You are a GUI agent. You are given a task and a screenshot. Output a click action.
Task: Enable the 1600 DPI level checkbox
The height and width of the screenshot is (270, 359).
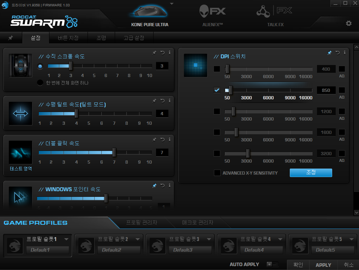tap(217, 132)
